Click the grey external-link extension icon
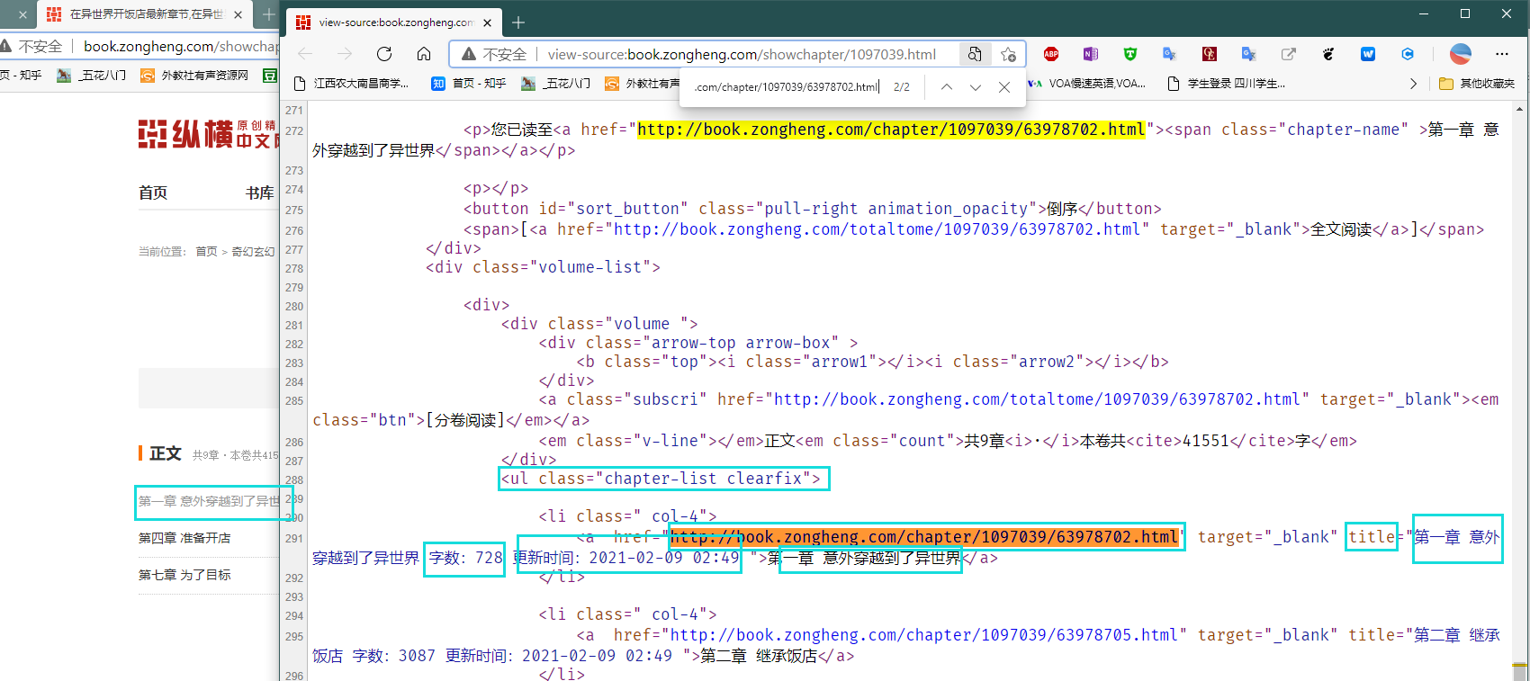The image size is (1530, 681). pyautogui.click(x=1289, y=54)
